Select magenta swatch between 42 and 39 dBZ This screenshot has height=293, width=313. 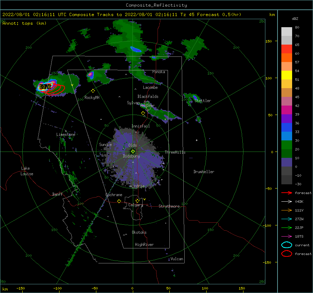point(287,110)
